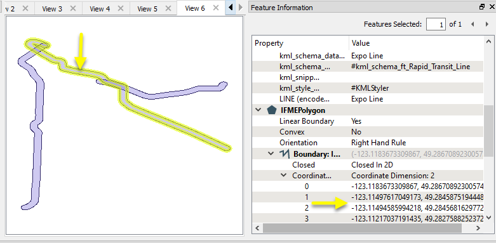Click the horizontal scrollbar thumb
The image size is (496, 243).
coord(361,228)
